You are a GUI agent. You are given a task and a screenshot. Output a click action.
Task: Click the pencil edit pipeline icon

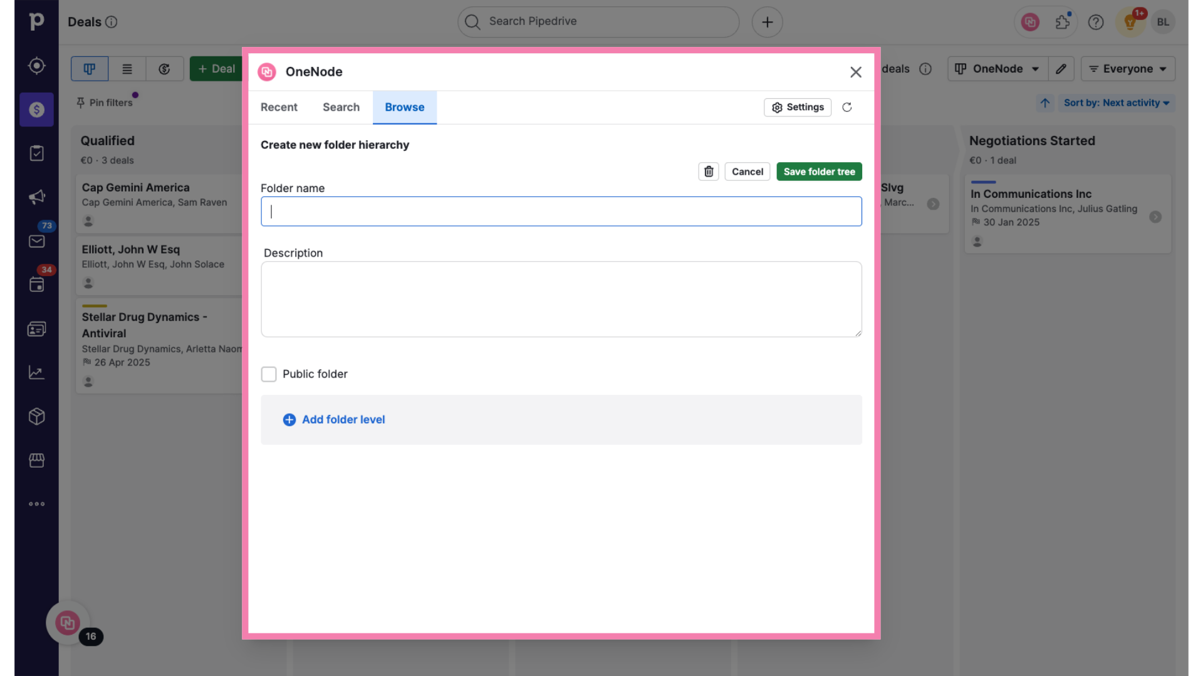click(1061, 69)
